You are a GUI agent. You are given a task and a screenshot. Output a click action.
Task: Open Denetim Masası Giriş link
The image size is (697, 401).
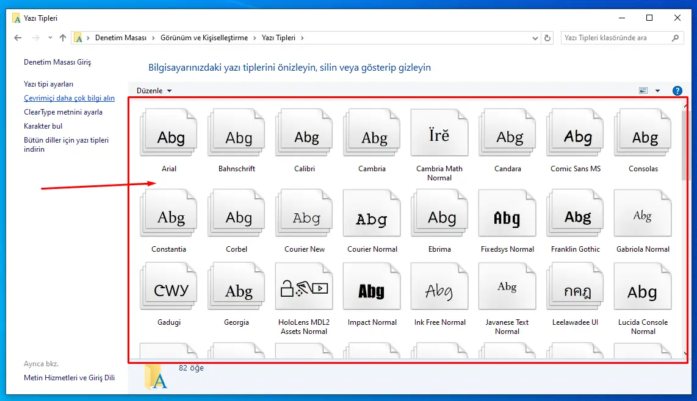click(57, 62)
